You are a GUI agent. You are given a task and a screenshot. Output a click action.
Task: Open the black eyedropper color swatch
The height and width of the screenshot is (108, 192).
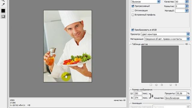tap(3, 11)
